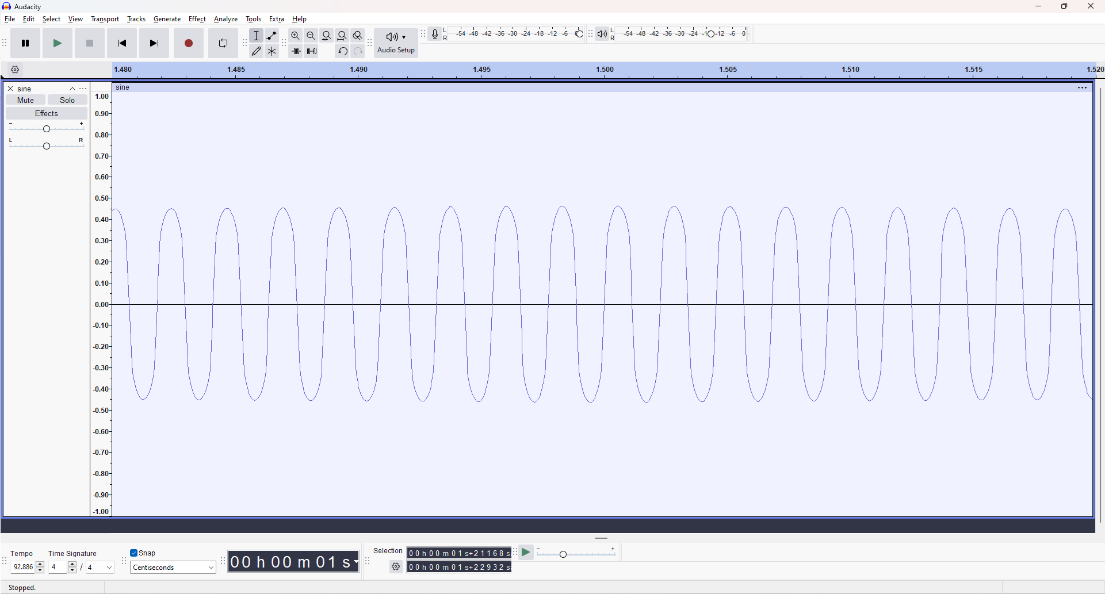This screenshot has height=594, width=1105.
Task: Open the Effects panel for sine track
Action: pyautogui.click(x=47, y=113)
